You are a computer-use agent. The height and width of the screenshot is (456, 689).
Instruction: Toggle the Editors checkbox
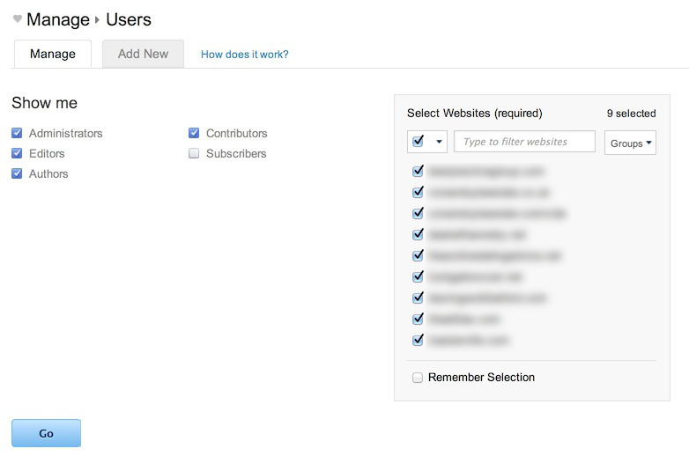click(x=17, y=154)
